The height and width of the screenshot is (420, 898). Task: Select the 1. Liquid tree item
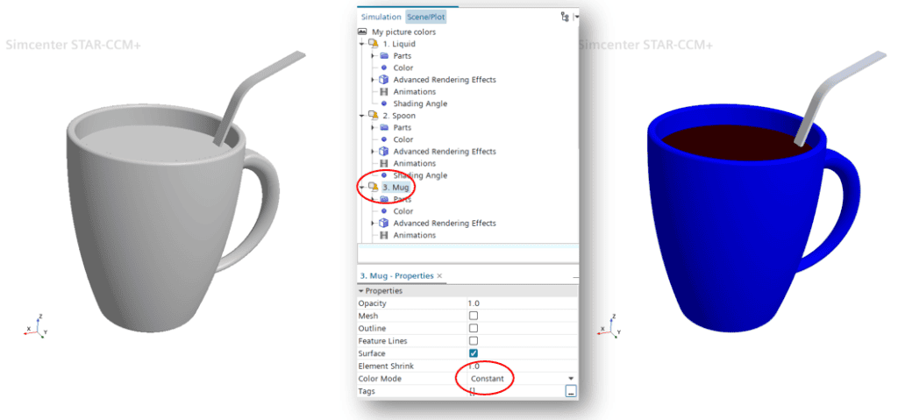399,44
